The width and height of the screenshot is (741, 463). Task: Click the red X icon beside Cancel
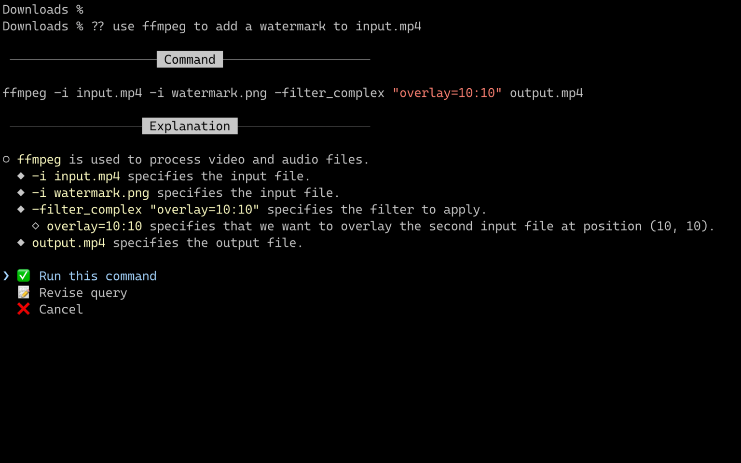point(23,309)
